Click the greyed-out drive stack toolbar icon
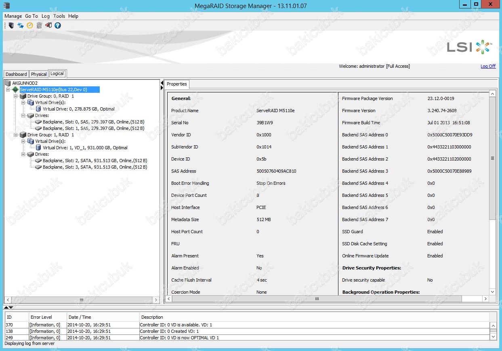This screenshot has width=502, height=351. tap(39, 25)
